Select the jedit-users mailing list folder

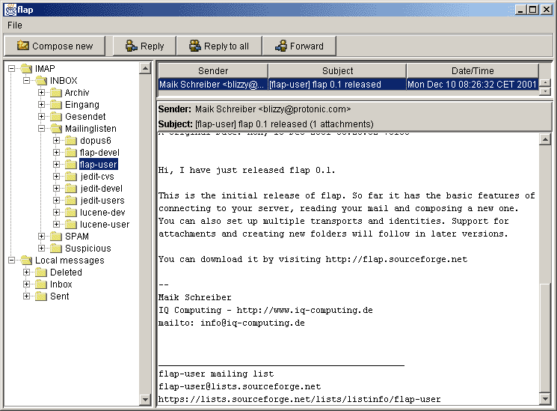pos(102,201)
